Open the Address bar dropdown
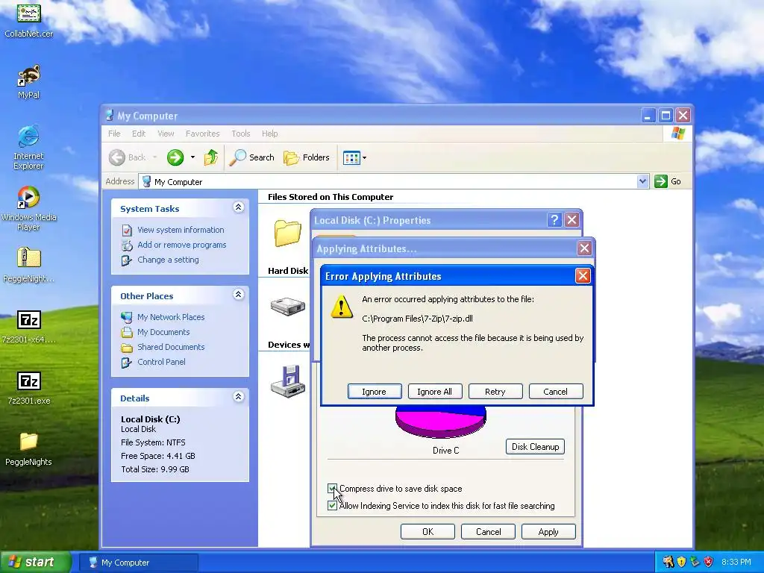Viewport: 764px width, 573px height. coord(642,181)
